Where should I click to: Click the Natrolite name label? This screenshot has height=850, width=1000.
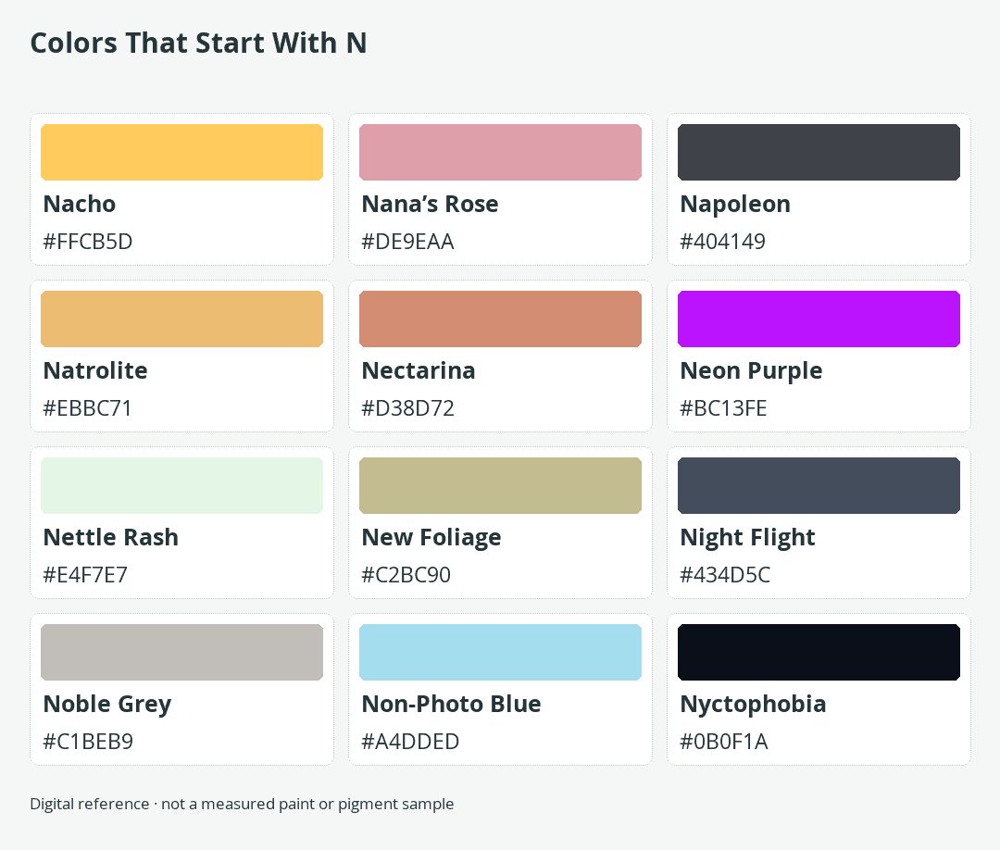tap(95, 370)
